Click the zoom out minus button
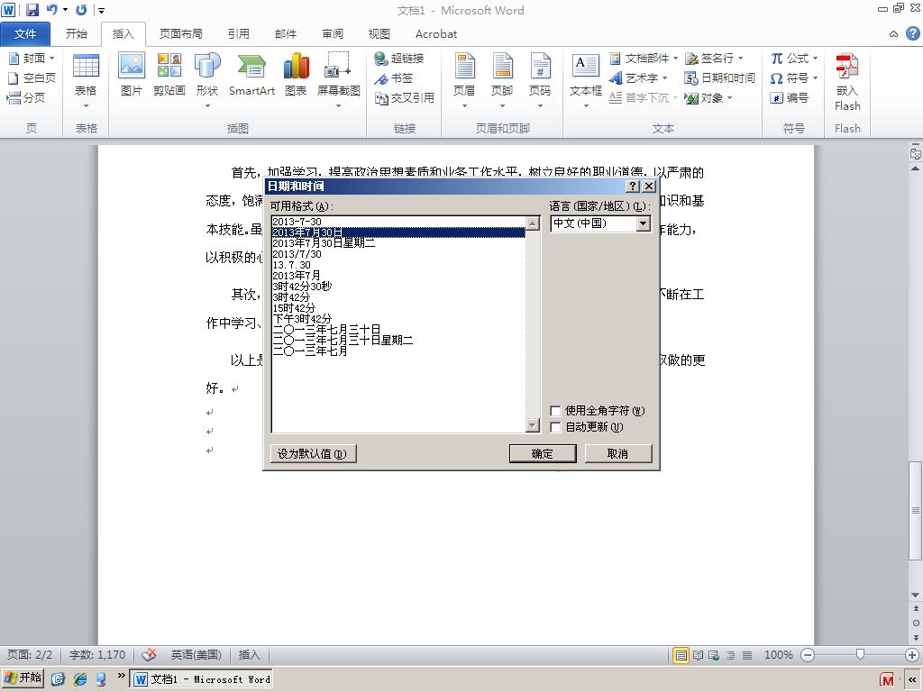Viewport: 923px width, 692px height. click(x=809, y=655)
